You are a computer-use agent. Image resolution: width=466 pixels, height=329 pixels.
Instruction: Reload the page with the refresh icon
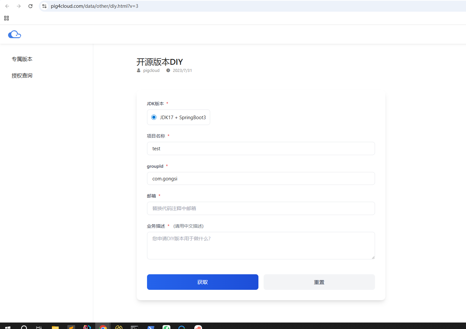click(x=30, y=6)
